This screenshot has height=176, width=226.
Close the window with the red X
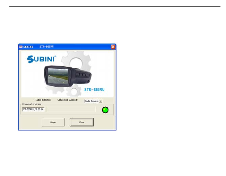[x=113, y=47]
